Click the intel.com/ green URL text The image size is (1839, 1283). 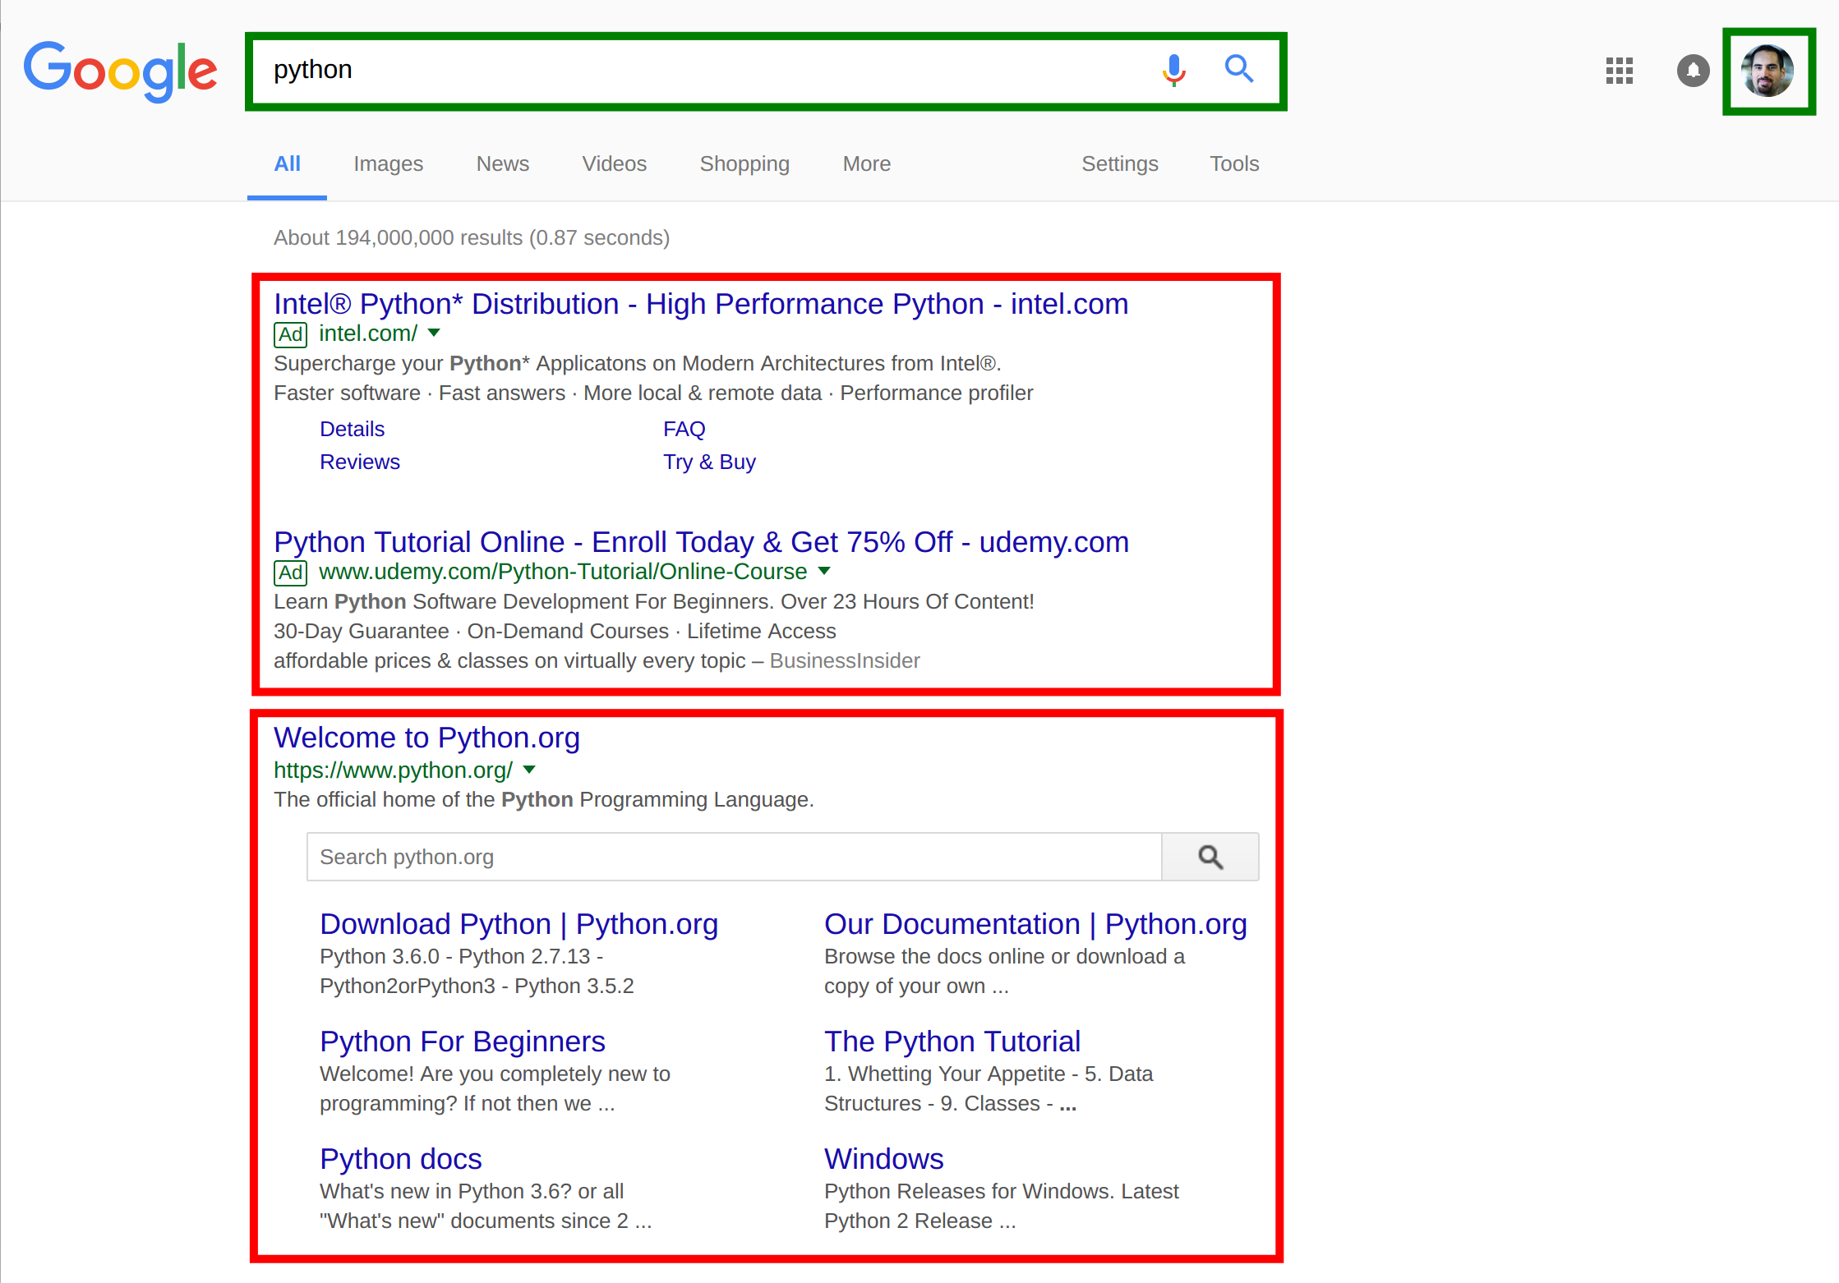[x=368, y=333]
